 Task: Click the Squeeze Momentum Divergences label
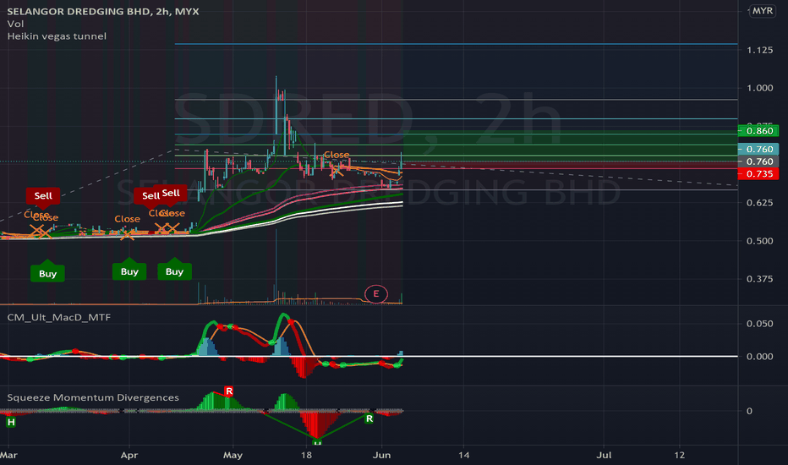pos(93,397)
